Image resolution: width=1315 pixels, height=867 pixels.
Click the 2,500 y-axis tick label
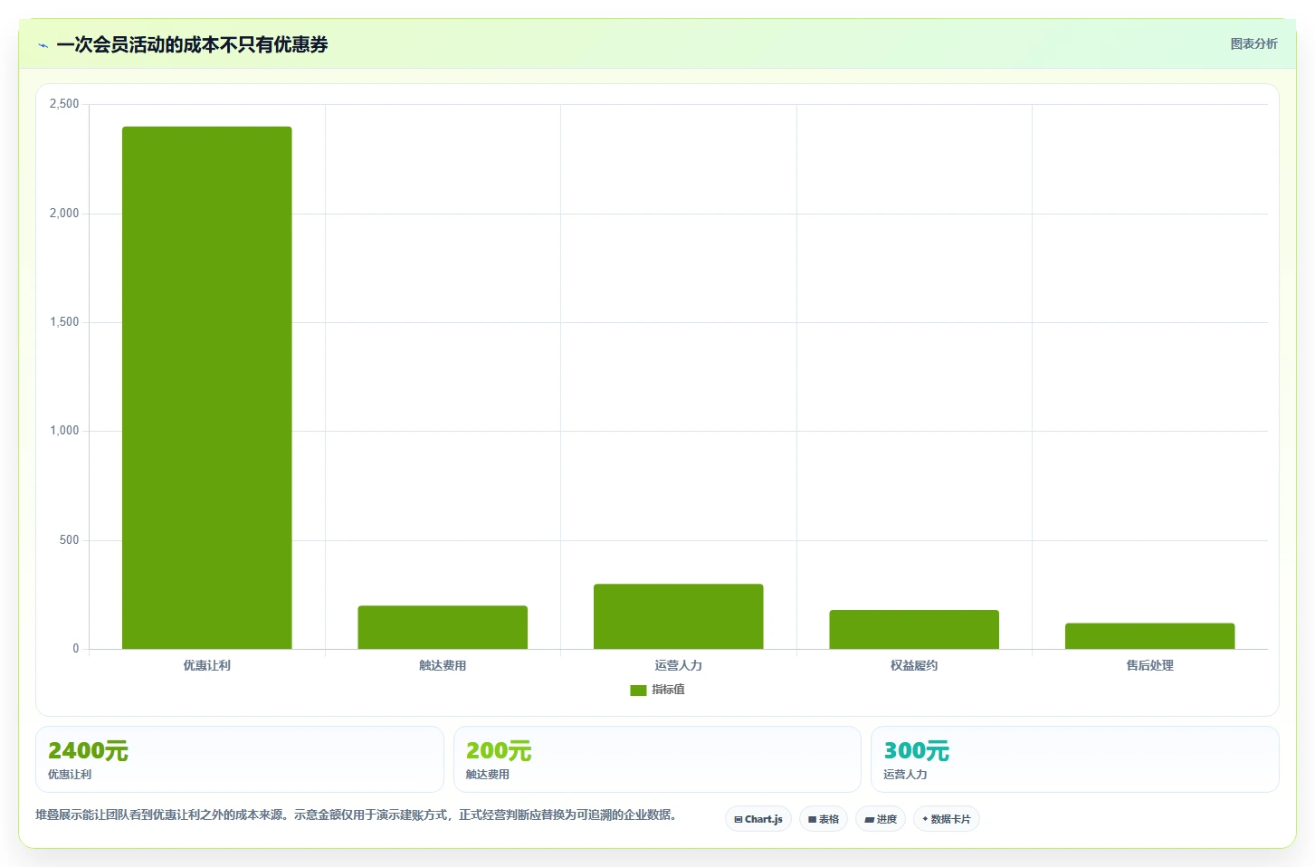click(x=64, y=104)
